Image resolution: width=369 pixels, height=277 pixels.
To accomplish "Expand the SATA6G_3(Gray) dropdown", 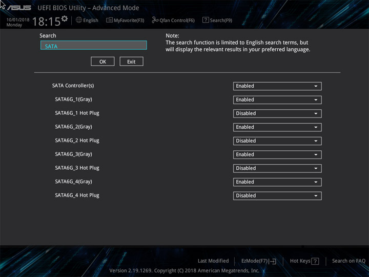I will coord(277,154).
